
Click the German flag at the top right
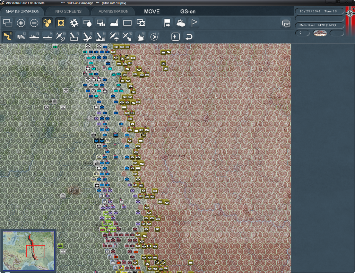(x=350, y=20)
